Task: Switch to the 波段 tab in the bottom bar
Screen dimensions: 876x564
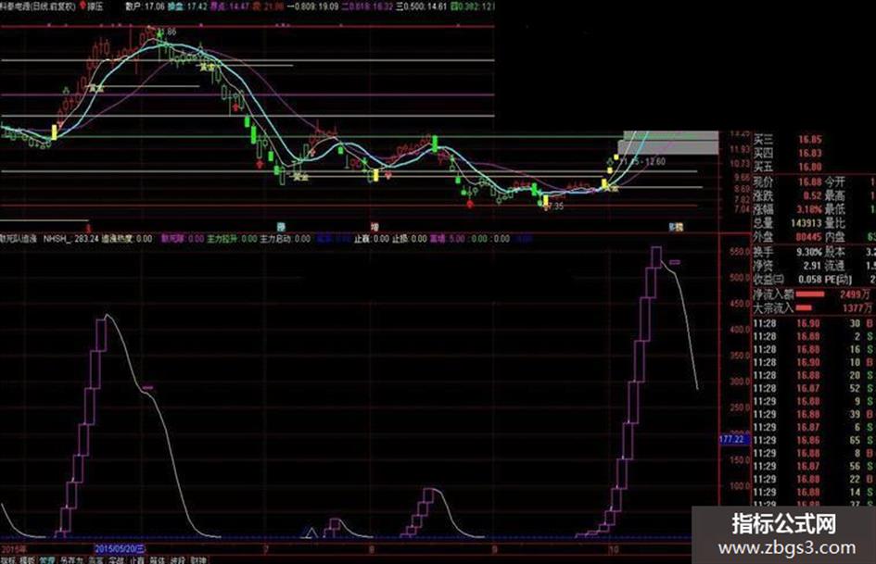Action: click(178, 559)
